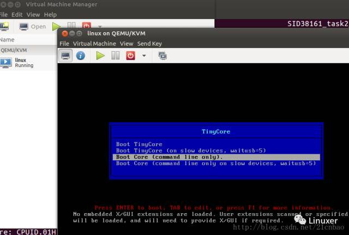349x235 pixels.
Task: Select the QEMU/KVM connection row
Action: tap(28, 50)
